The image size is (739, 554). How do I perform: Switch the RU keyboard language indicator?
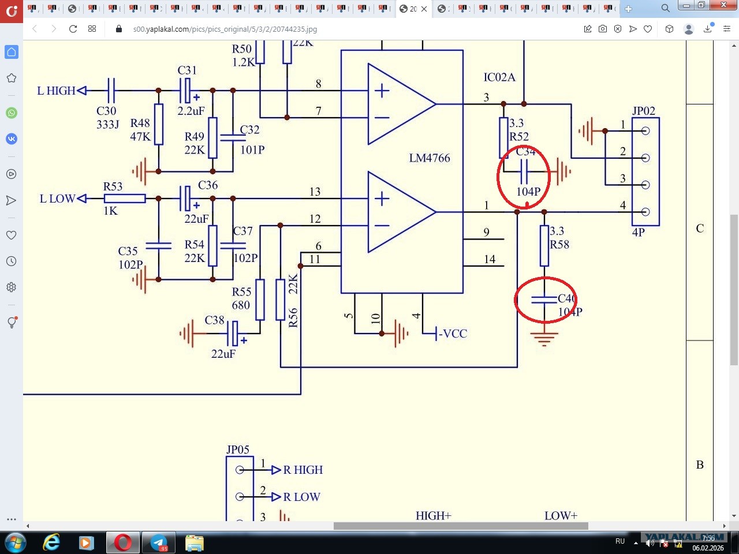(x=620, y=541)
